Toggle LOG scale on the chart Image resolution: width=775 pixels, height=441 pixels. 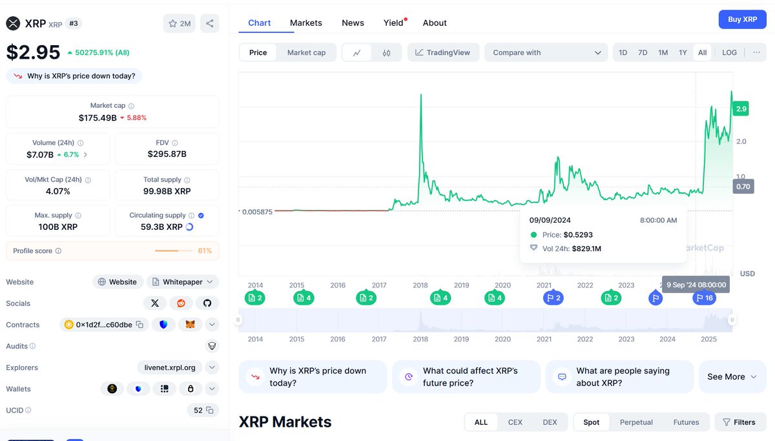tap(729, 53)
